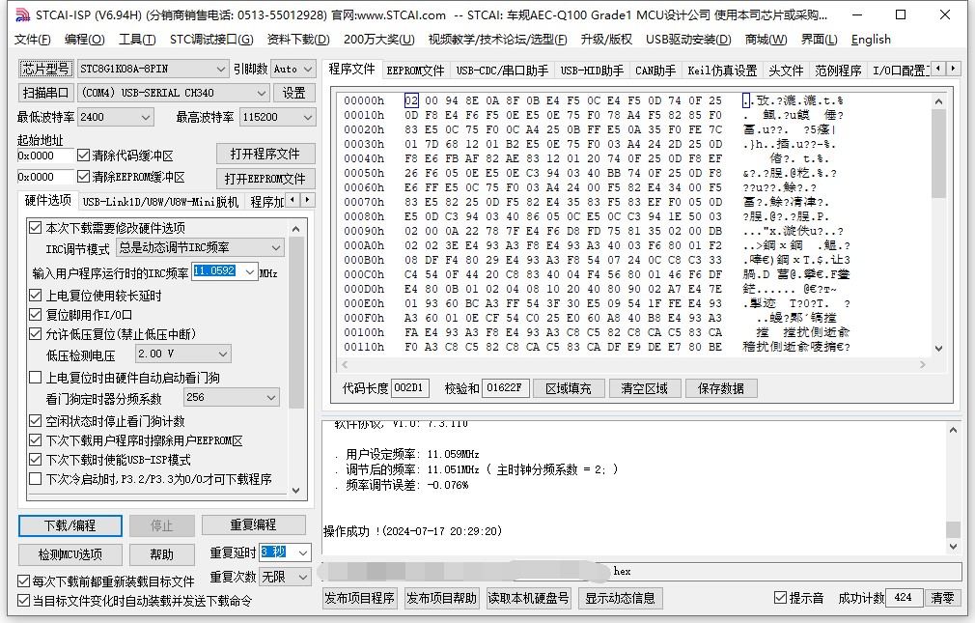The image size is (975, 623).
Task: Toggle 清除代码缓冲区 checkbox
Action: click(83, 155)
